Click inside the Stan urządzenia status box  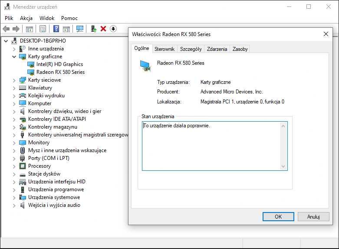point(215,146)
